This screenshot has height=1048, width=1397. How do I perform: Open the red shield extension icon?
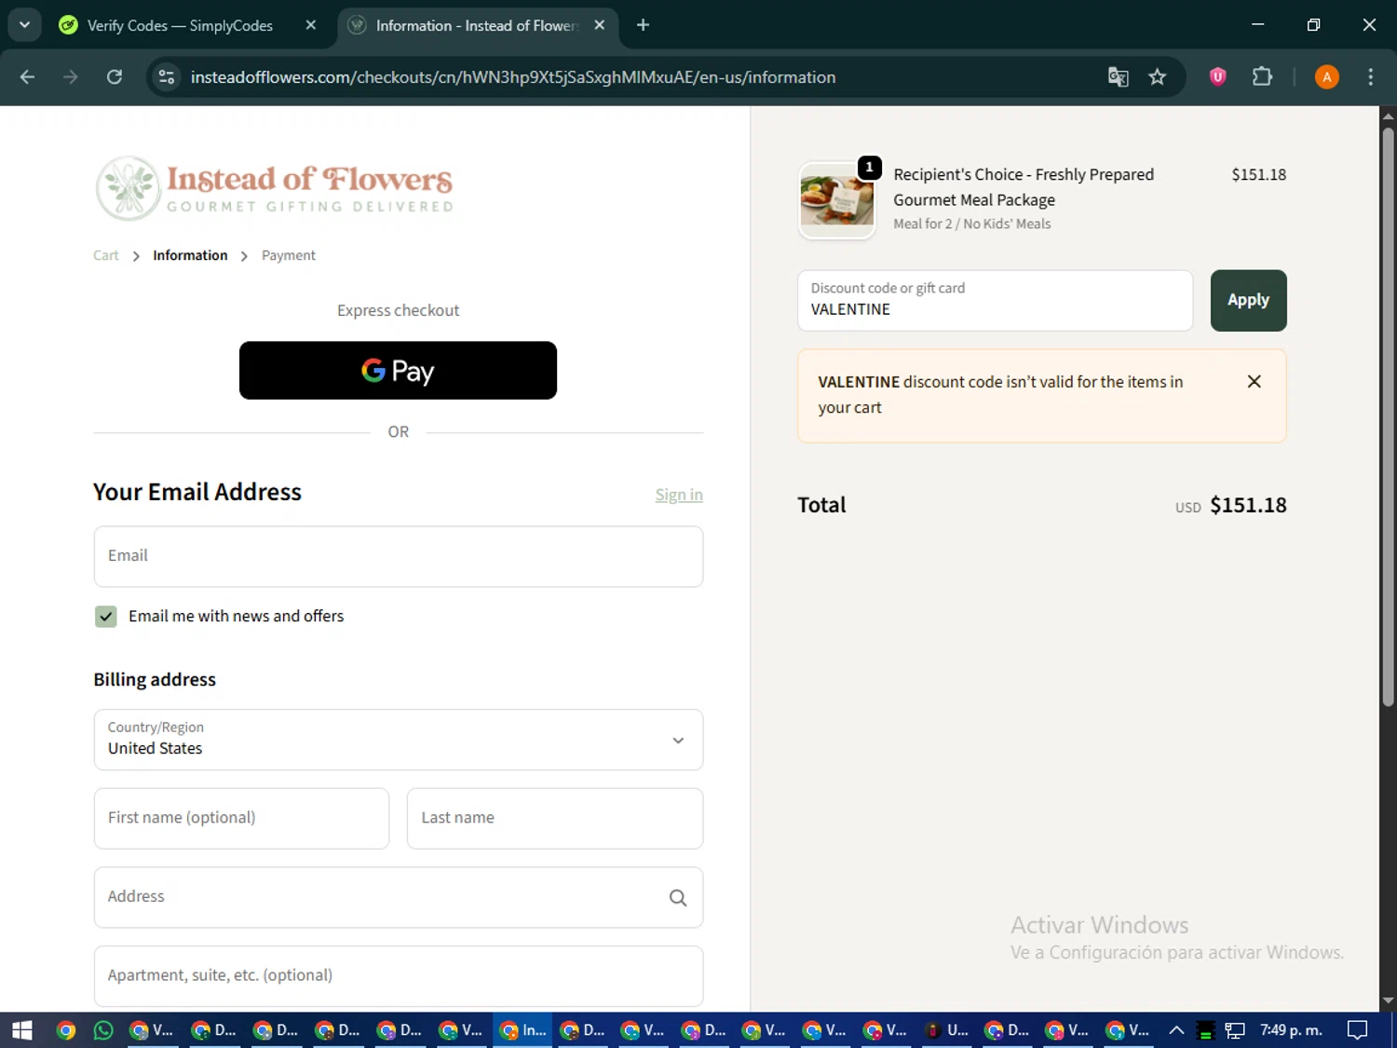tap(1217, 77)
